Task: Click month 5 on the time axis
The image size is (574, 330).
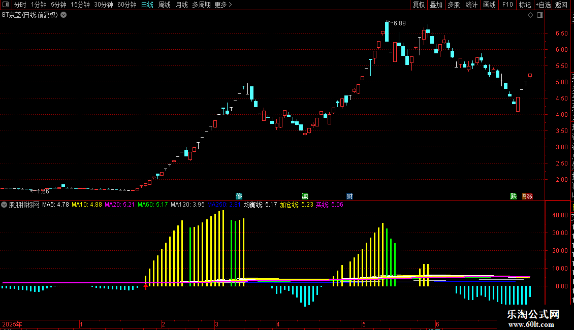Action: pyautogui.click(x=364, y=324)
